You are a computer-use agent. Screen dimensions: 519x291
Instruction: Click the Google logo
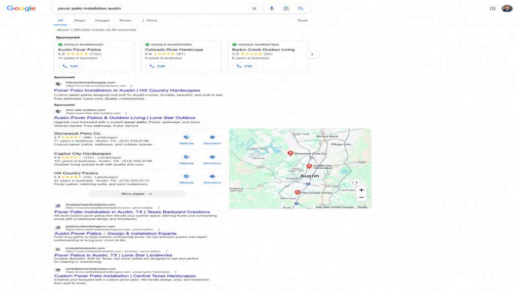[21, 8]
